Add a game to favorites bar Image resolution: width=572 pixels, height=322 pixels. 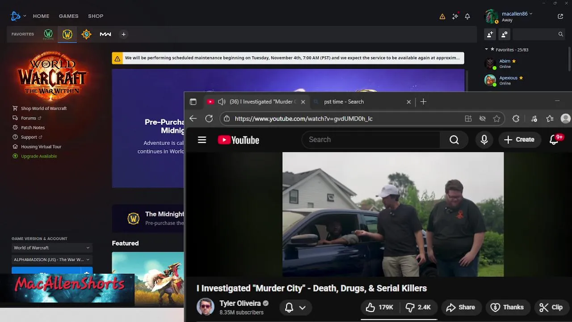pyautogui.click(x=124, y=34)
